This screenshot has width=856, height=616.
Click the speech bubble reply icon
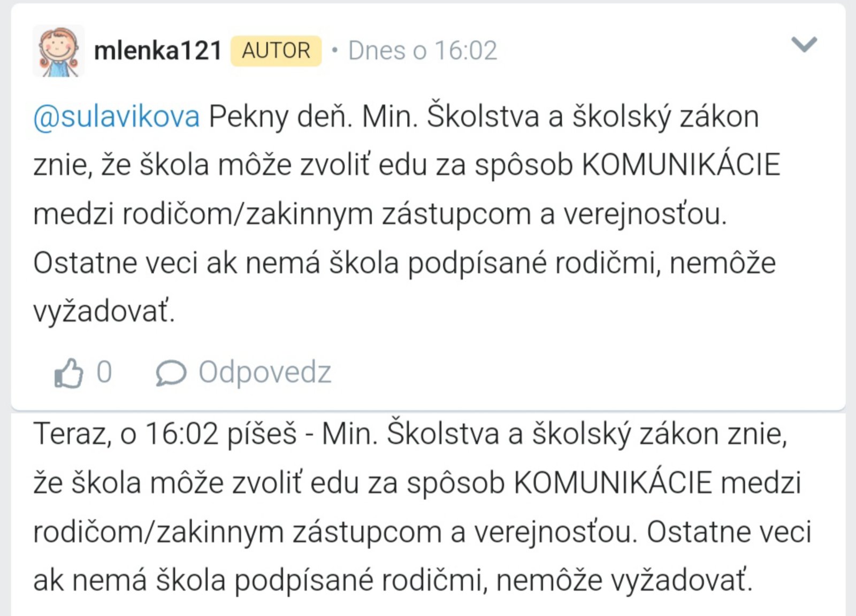point(171,373)
